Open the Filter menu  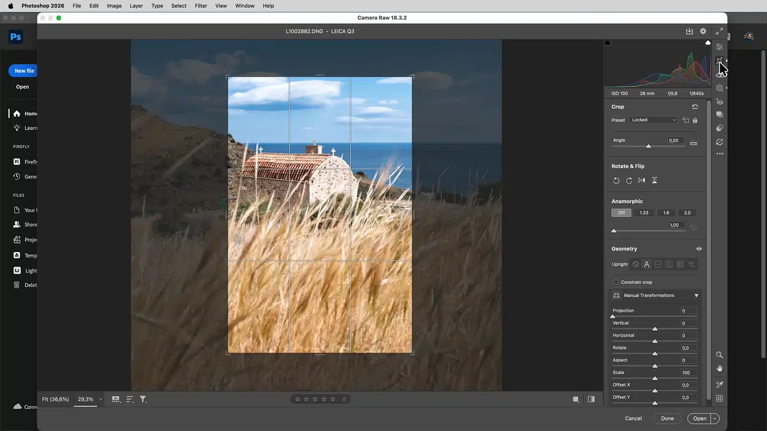[201, 6]
